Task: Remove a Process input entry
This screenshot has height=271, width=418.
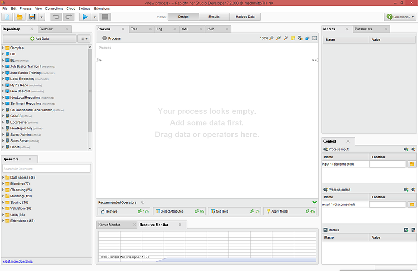Action: click(x=413, y=149)
